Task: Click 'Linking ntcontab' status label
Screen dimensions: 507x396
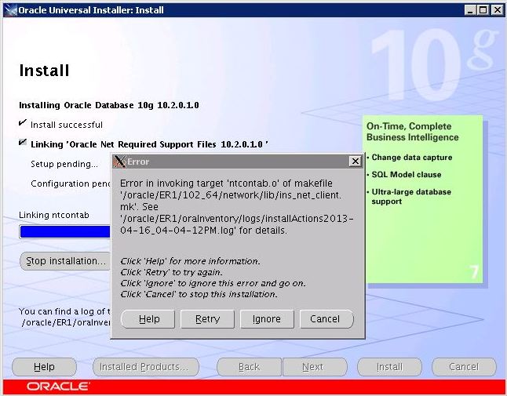Action: pyautogui.click(x=54, y=215)
